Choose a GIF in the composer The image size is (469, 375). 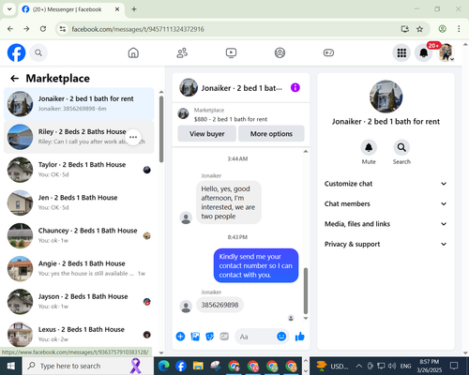click(224, 337)
